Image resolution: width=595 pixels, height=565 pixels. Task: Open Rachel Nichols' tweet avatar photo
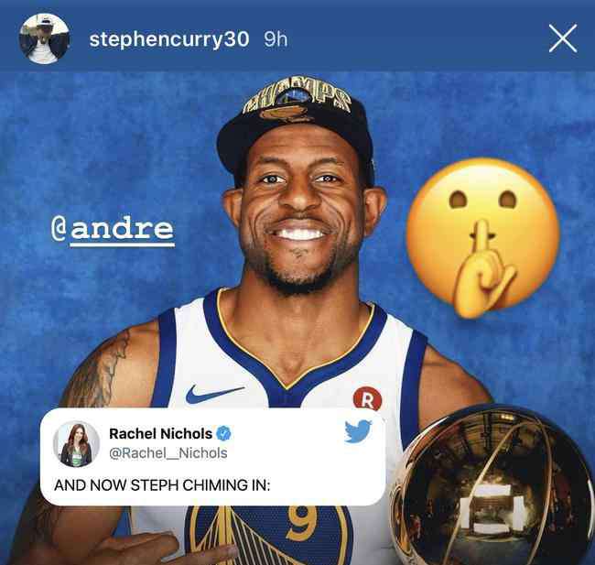tap(76, 444)
